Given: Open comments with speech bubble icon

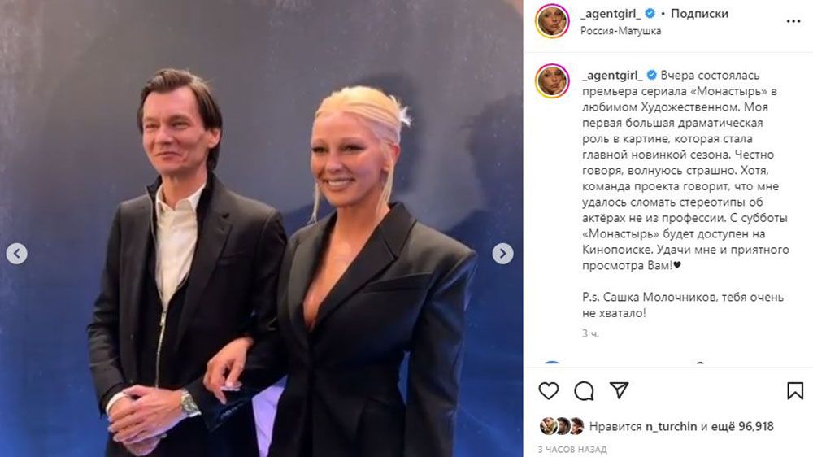Looking at the screenshot, I should tap(584, 390).
